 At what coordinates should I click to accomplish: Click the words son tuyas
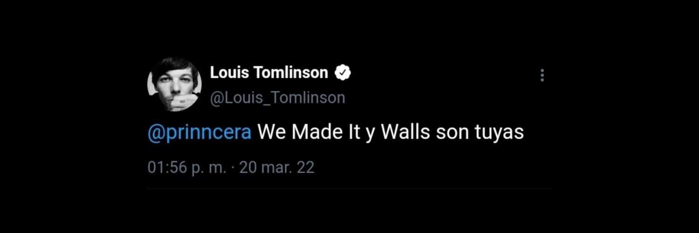point(480,133)
